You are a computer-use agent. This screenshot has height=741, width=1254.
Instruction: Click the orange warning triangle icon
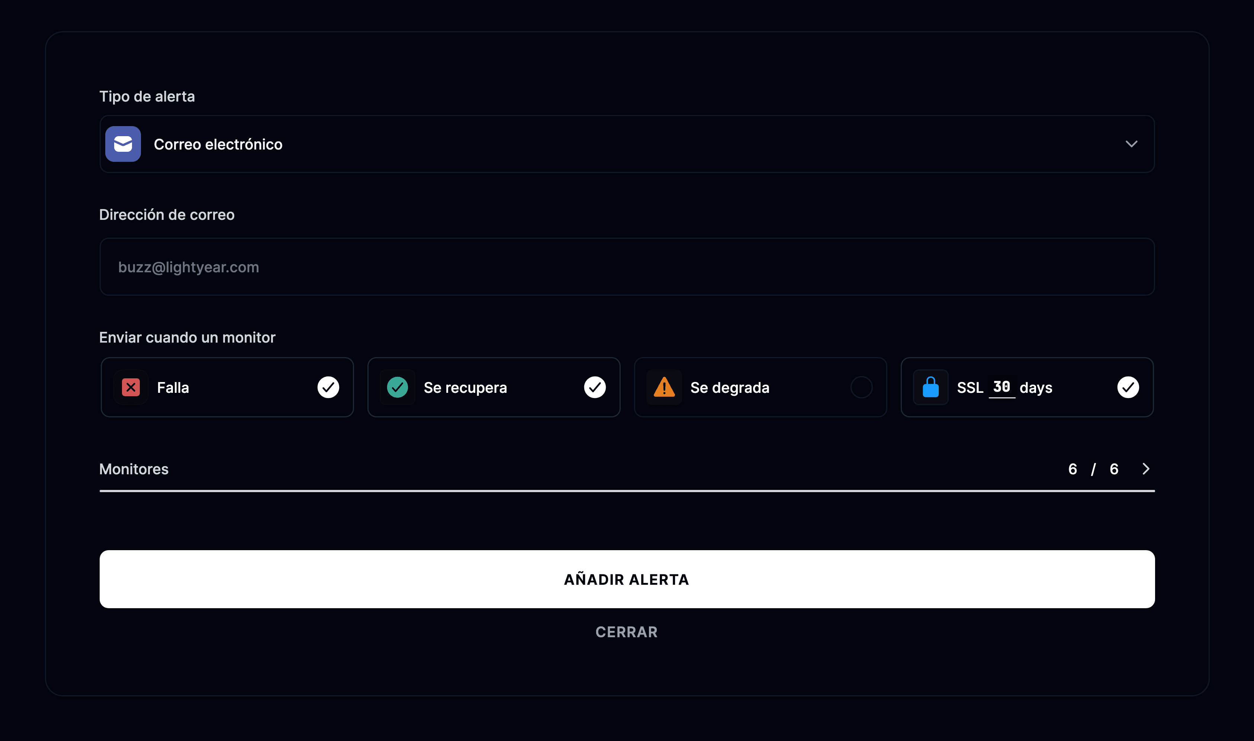pos(664,387)
